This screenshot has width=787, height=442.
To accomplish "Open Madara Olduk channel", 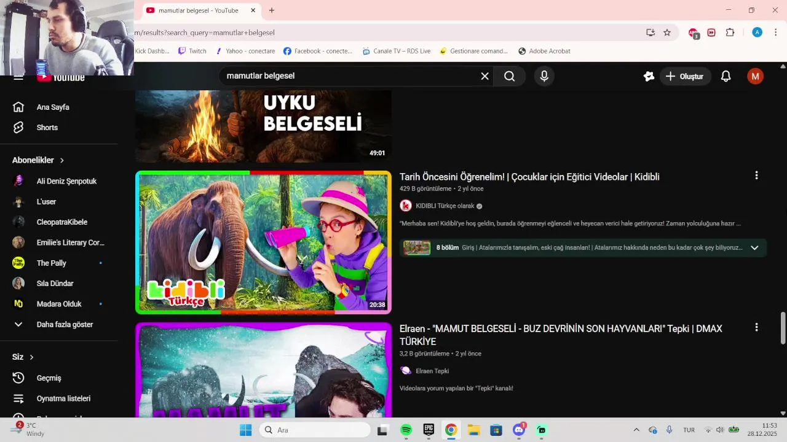I will (59, 304).
